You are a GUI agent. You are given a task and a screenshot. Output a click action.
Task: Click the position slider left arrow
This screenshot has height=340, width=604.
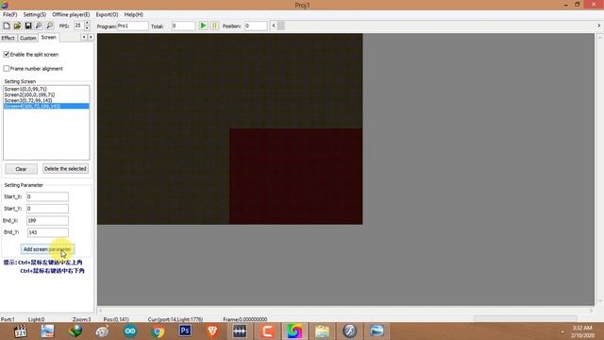click(x=274, y=25)
